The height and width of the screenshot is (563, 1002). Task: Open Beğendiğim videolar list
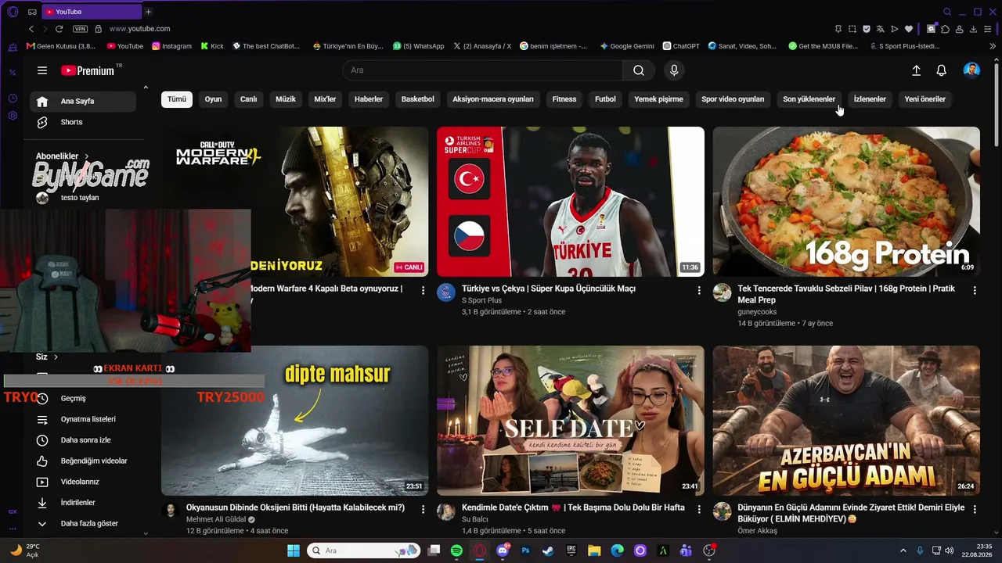[83, 461]
